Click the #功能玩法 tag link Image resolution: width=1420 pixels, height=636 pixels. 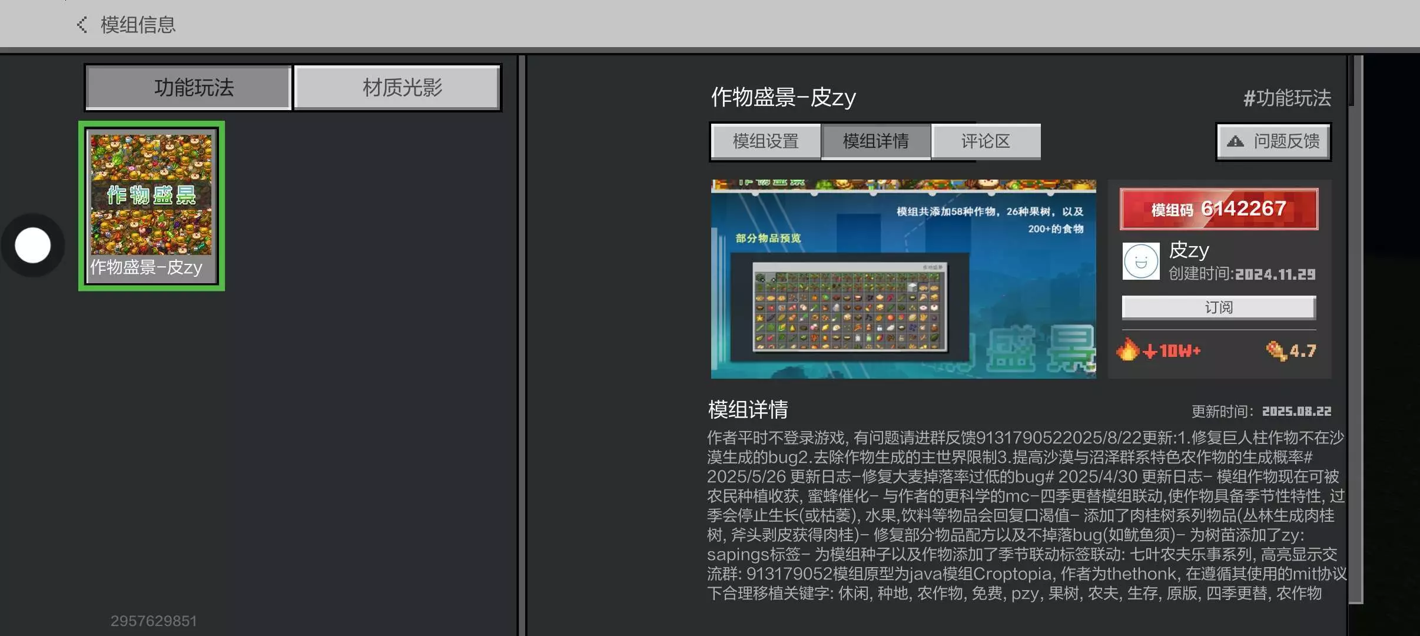click(1287, 98)
